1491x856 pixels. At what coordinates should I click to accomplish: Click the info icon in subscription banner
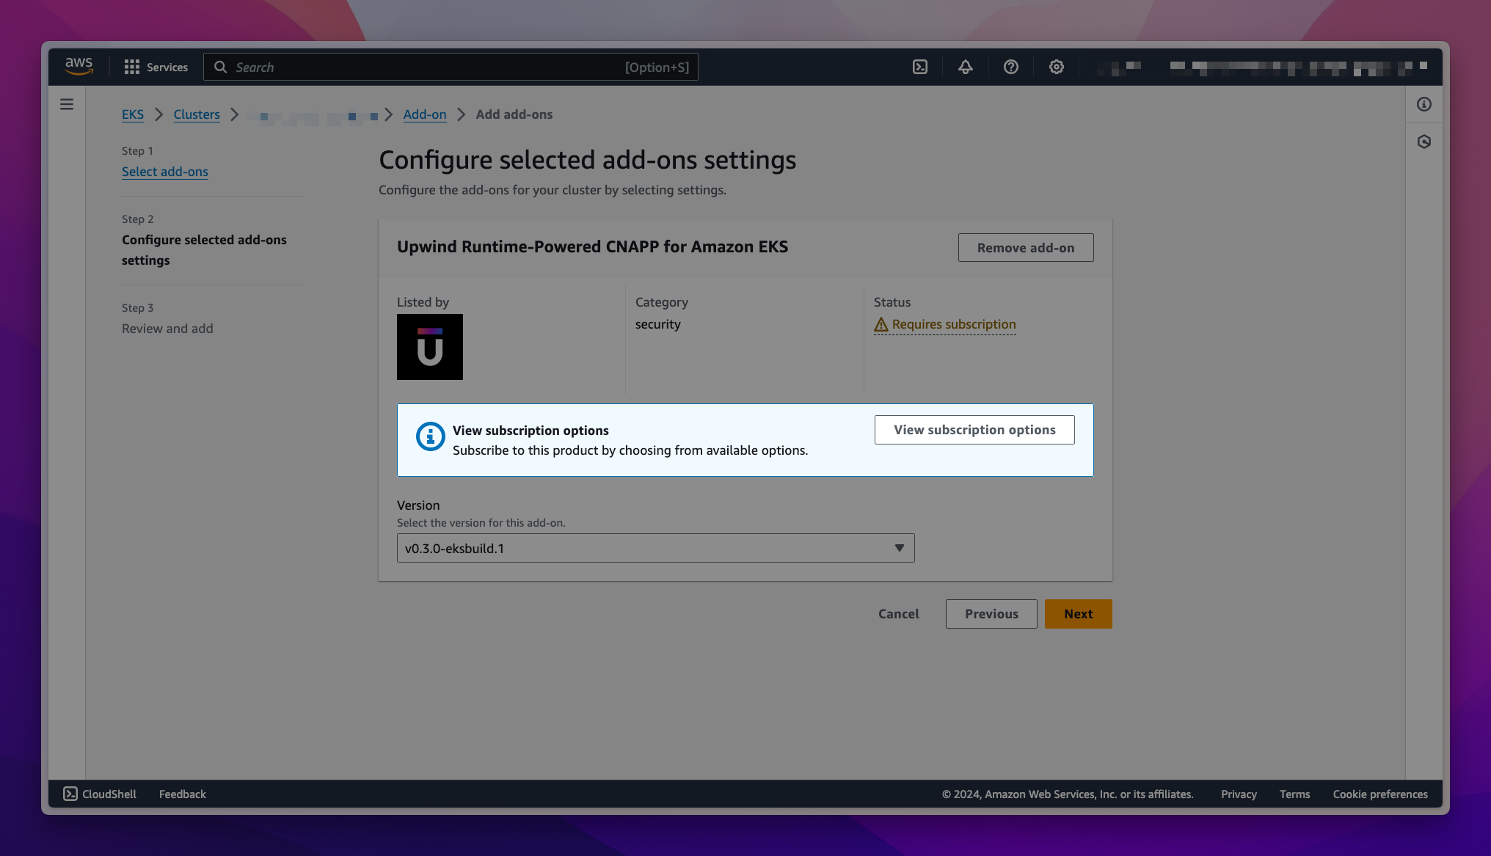click(x=431, y=436)
